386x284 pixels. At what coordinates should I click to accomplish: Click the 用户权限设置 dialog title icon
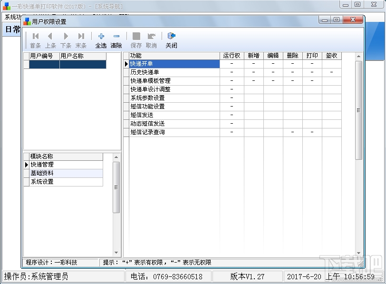tap(27, 22)
